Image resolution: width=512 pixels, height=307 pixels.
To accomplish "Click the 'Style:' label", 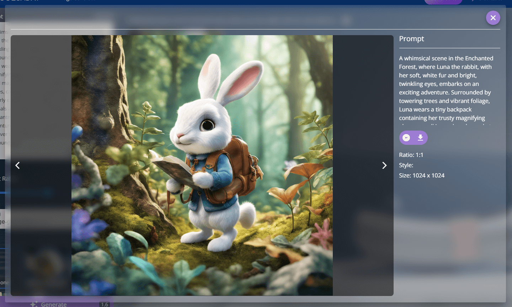I will click(x=406, y=165).
